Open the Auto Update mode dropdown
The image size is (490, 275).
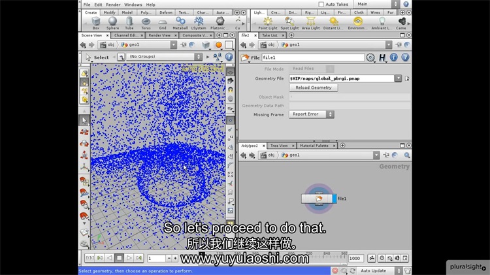378,270
